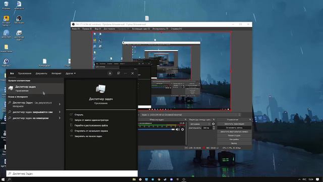323x182 pixels.
Task: Click Открыть in the search preview pane
Action: (79, 115)
